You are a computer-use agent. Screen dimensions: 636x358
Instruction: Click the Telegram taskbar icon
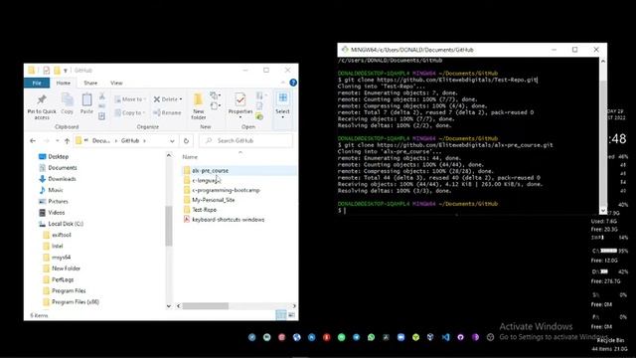[x=356, y=337]
